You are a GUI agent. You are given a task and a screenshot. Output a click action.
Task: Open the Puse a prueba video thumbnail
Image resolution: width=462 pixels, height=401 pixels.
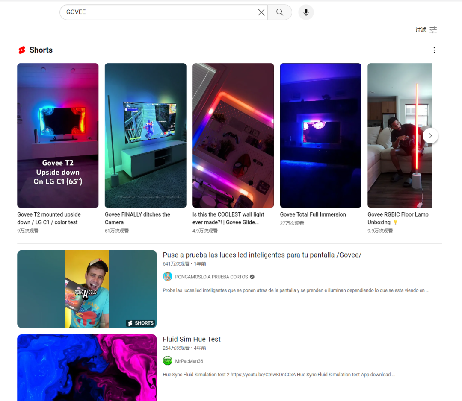pos(87,289)
